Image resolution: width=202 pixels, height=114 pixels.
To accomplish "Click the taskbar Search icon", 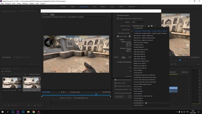I will (8, 112).
